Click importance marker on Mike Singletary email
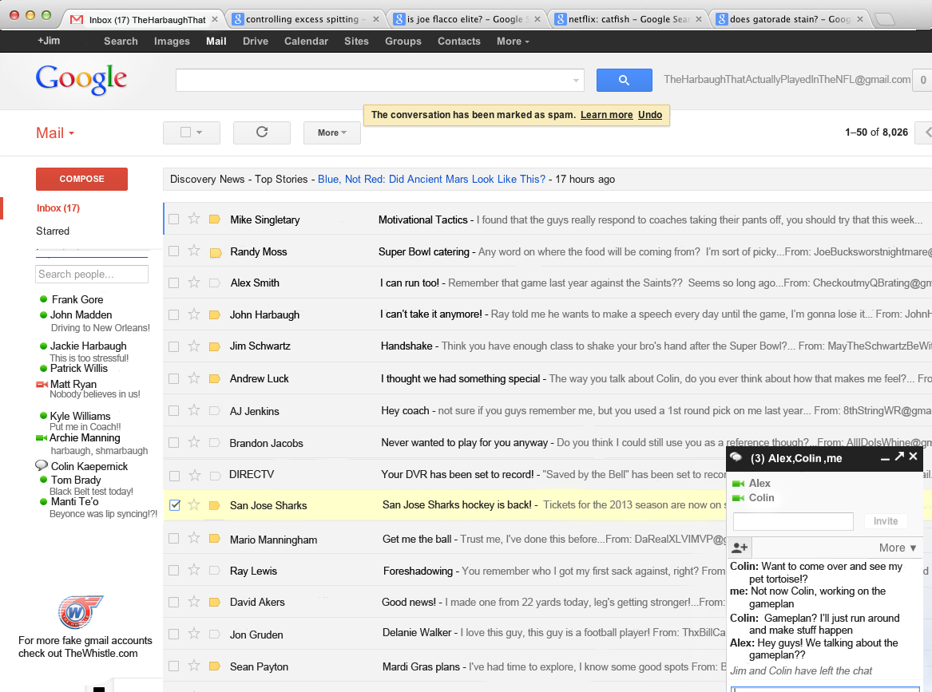932x692 pixels. click(215, 219)
